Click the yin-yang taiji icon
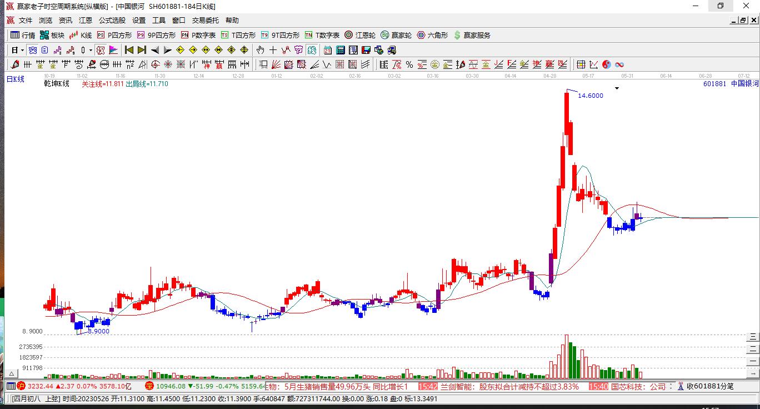Viewport: 760px width, 409px height. (x=607, y=64)
